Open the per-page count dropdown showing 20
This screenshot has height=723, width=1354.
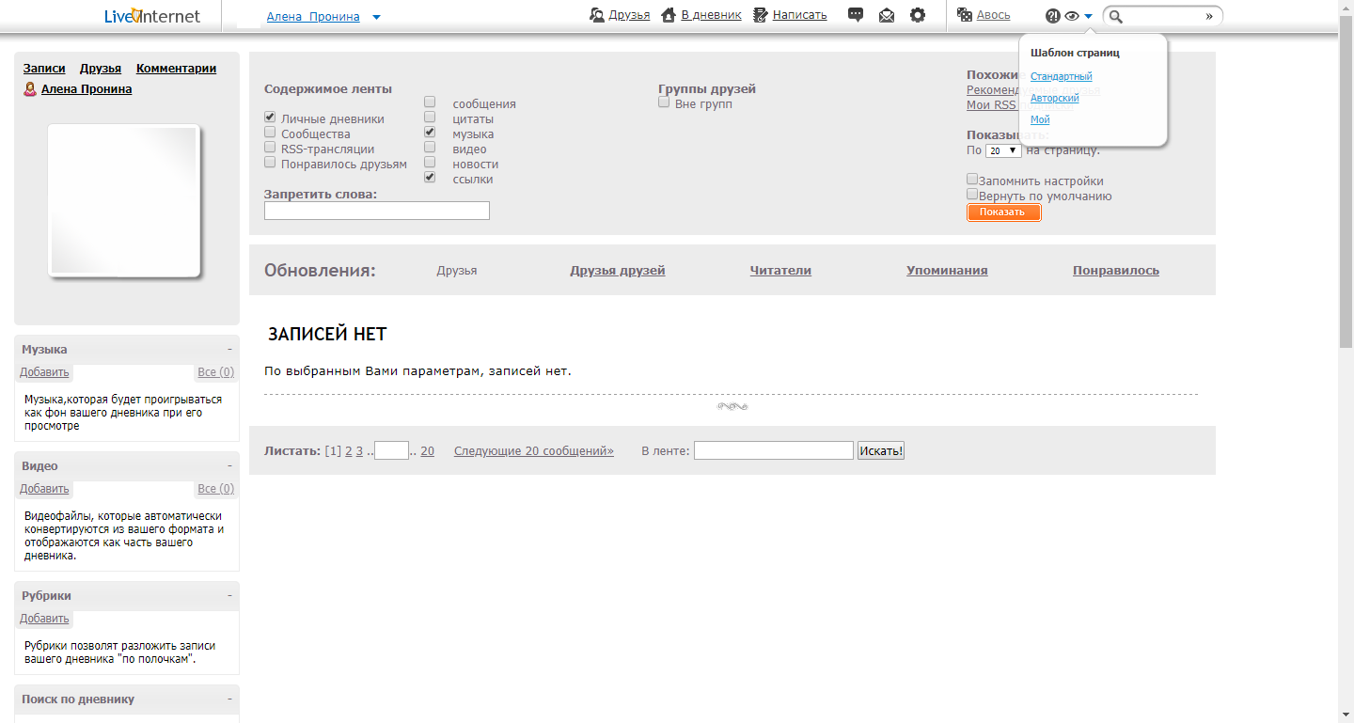click(1003, 150)
